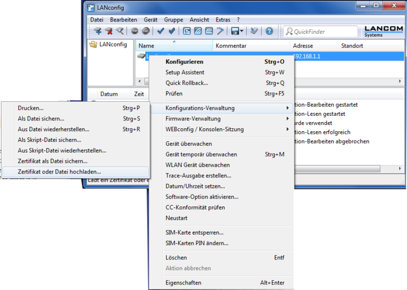The width and height of the screenshot is (407, 290).
Task: Open LANmonitor via network tree toolbar icon
Action: point(187,31)
